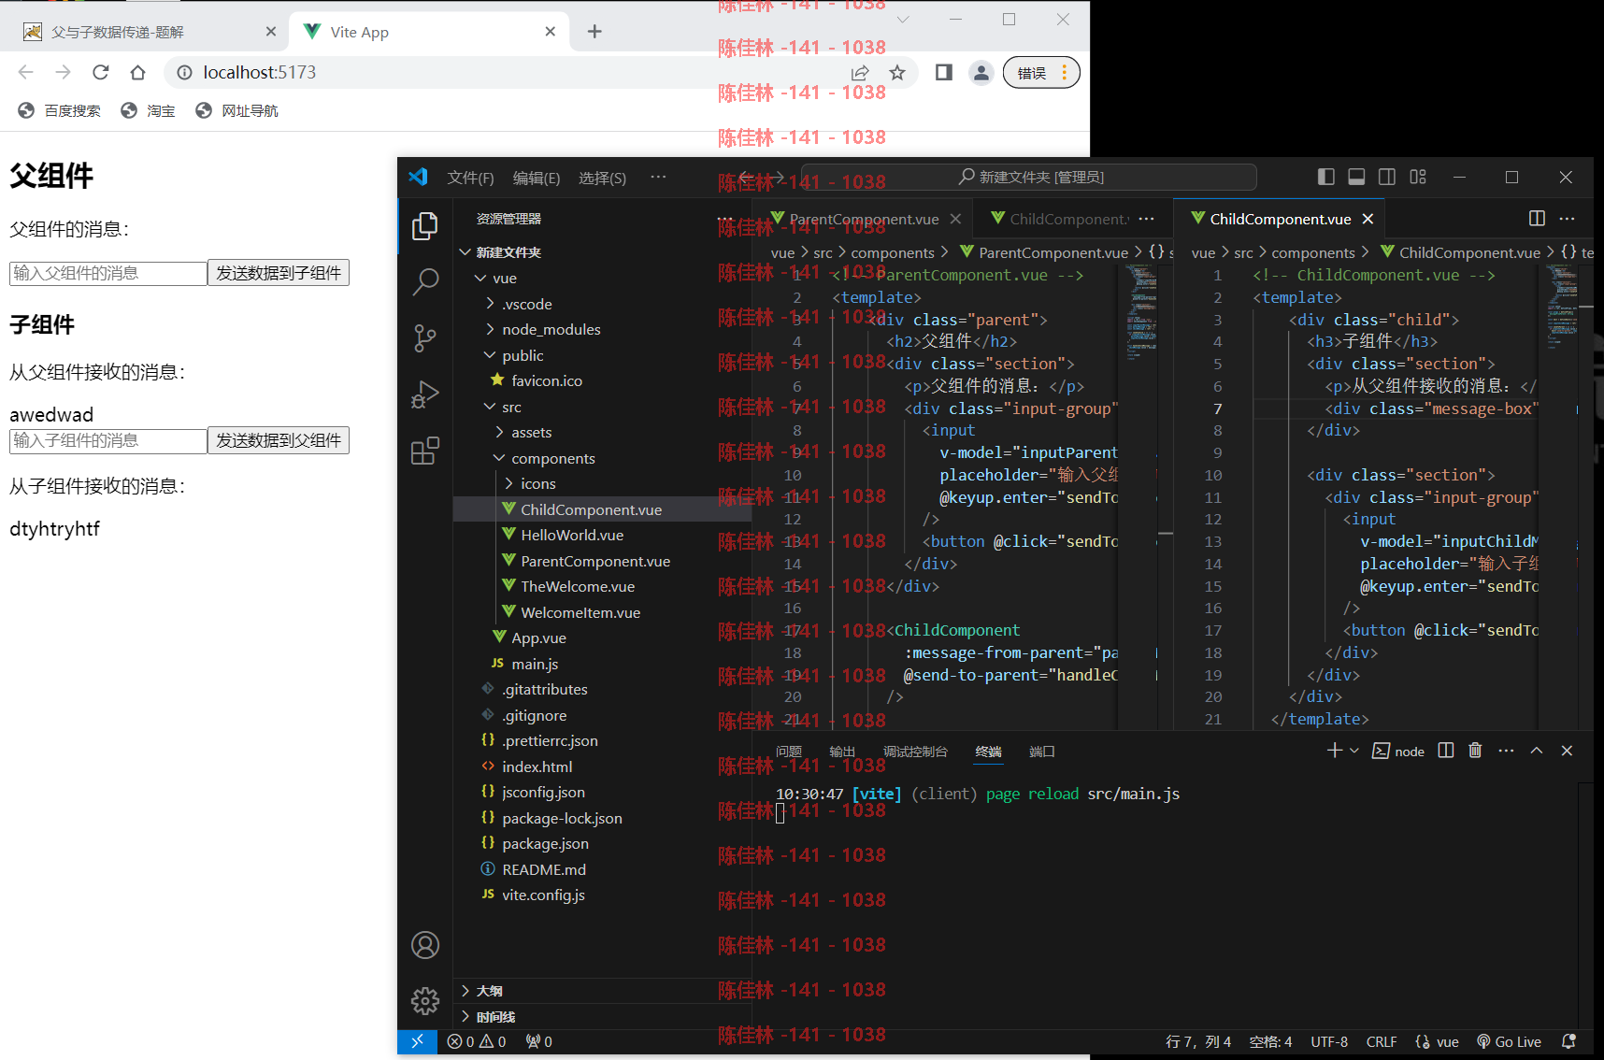Open more actions for the right editor group
This screenshot has height=1060, width=1604.
[x=1568, y=218]
